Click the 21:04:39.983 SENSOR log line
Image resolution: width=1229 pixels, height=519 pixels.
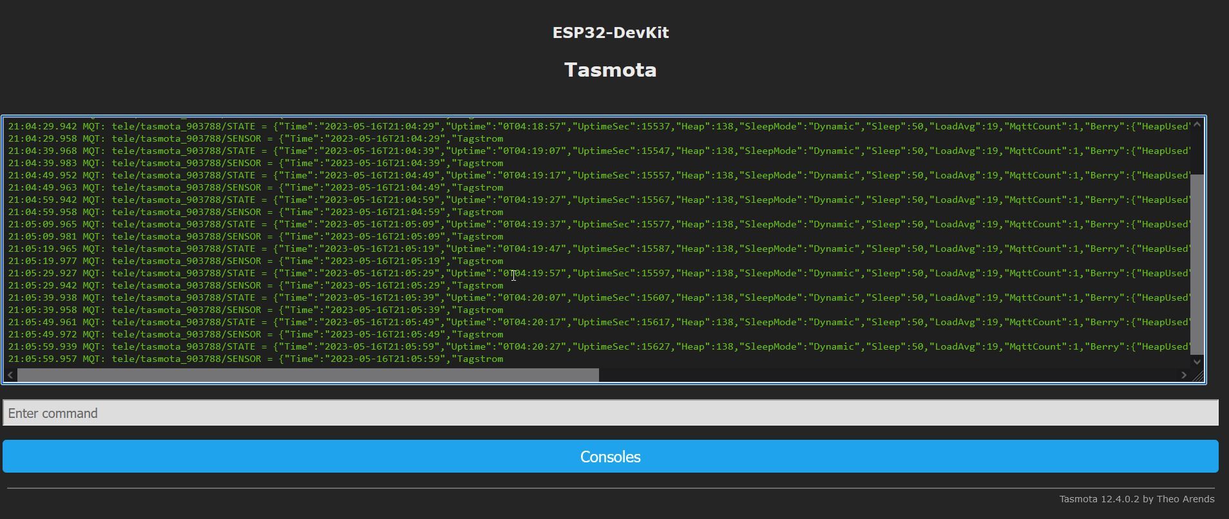(x=256, y=163)
